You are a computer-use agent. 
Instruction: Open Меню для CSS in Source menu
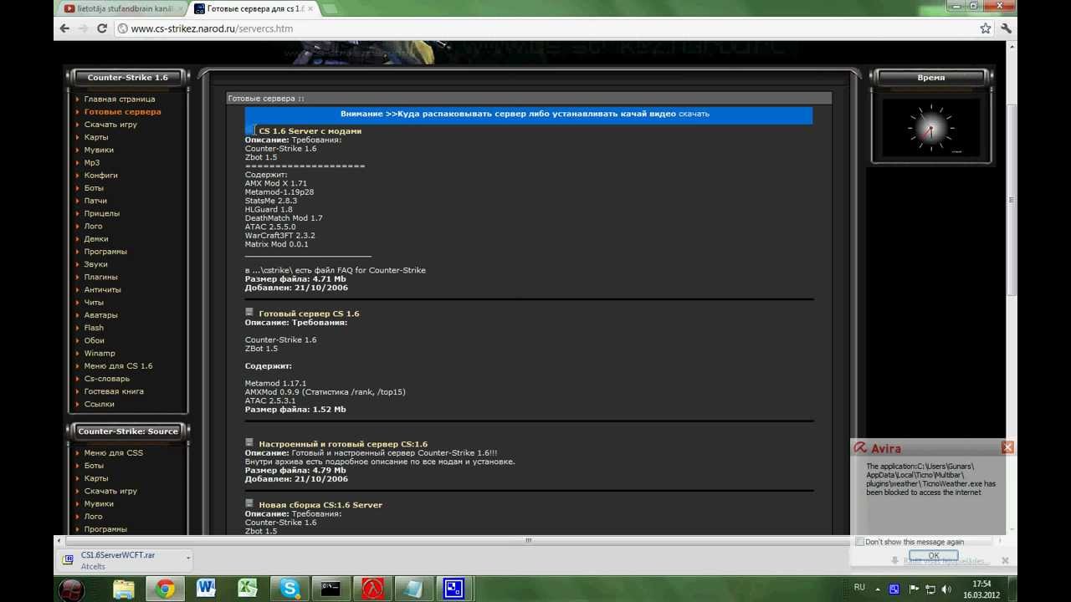click(x=114, y=453)
